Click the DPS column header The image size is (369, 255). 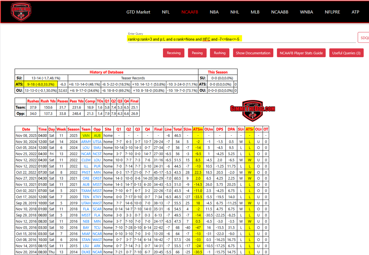[220, 129]
